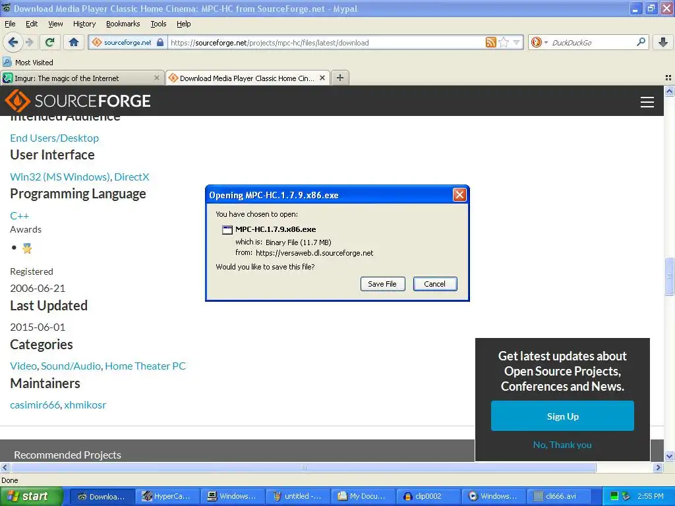The height and width of the screenshot is (506, 675).
Task: Open a new tab with the plus button
Action: [340, 78]
